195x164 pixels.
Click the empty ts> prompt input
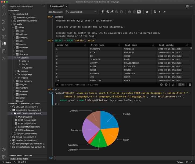click(x=123, y=158)
